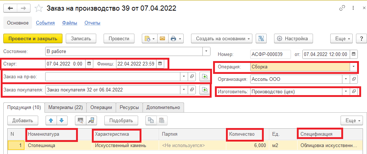The height and width of the screenshot is (154, 367).
Task: Expand the Организация dropdown
Action: tap(346, 79)
